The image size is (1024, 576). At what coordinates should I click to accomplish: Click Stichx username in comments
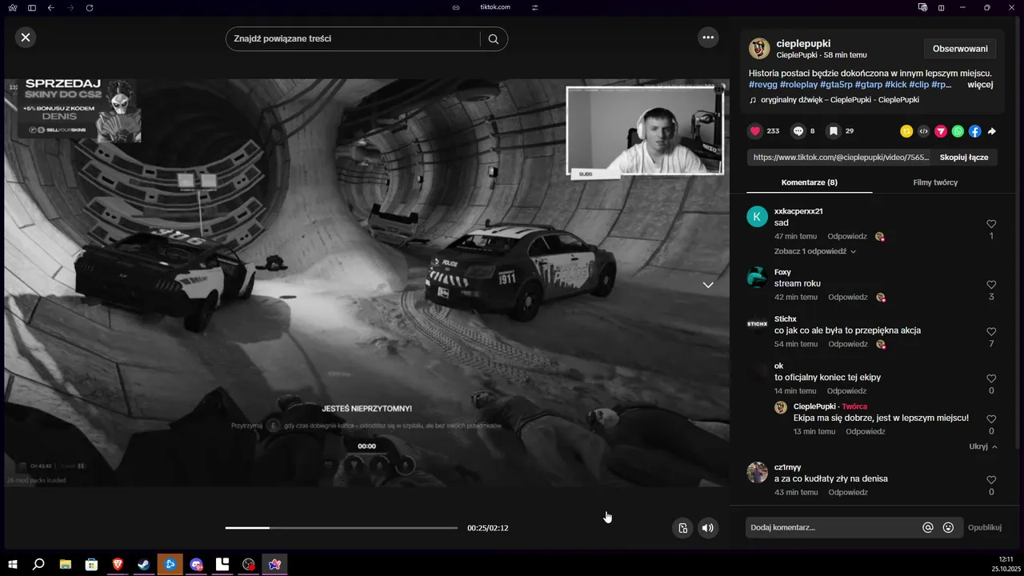click(x=786, y=319)
